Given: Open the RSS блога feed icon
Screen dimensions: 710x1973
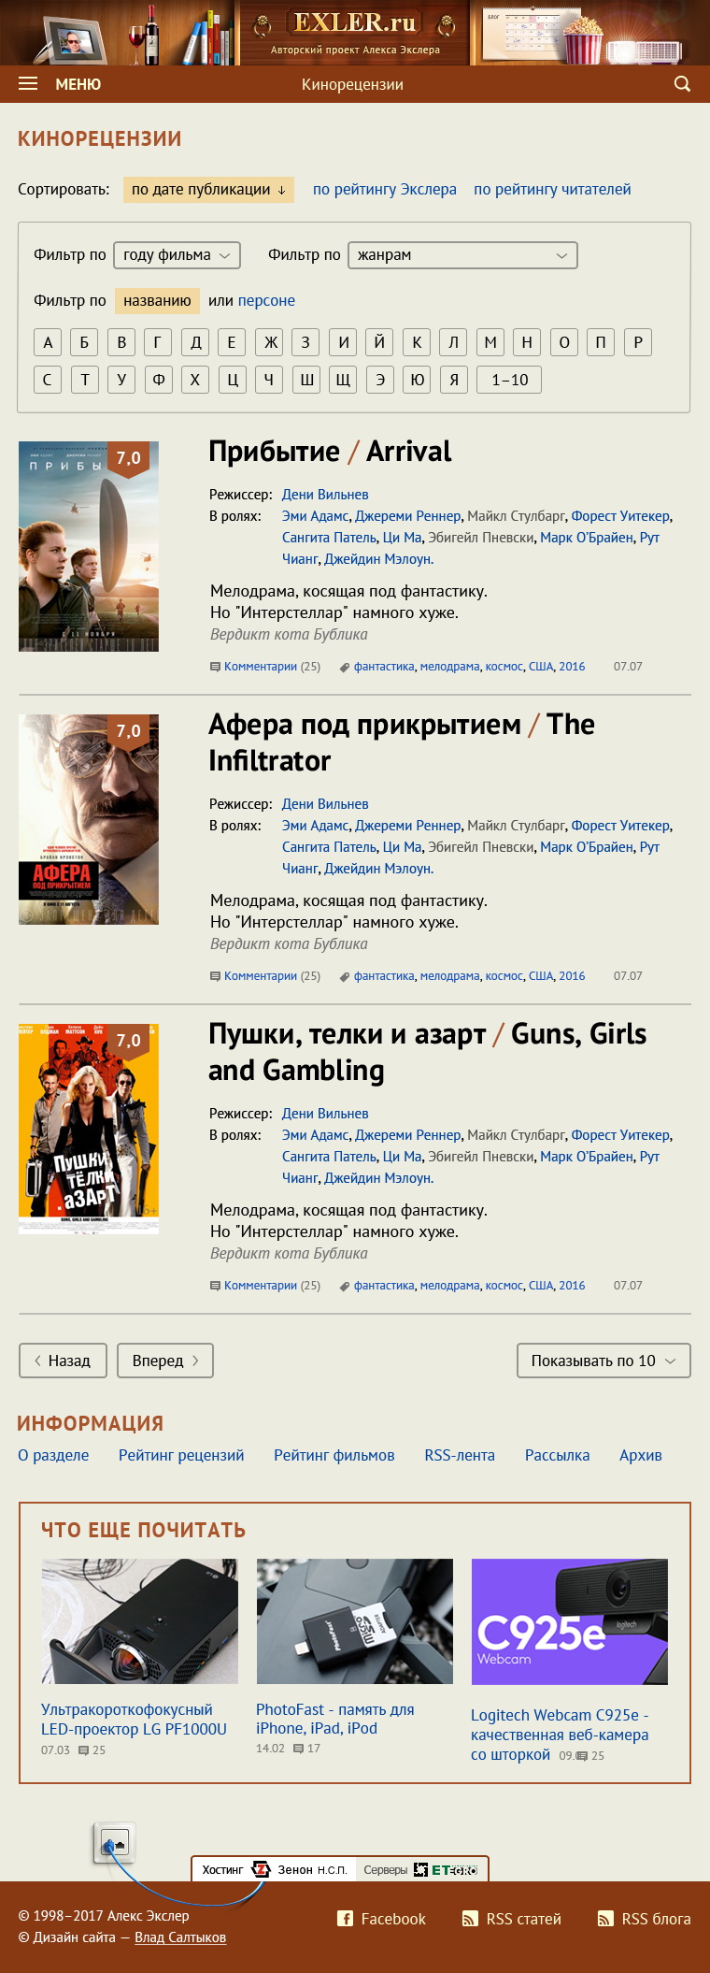Looking at the screenshot, I should point(605,1919).
